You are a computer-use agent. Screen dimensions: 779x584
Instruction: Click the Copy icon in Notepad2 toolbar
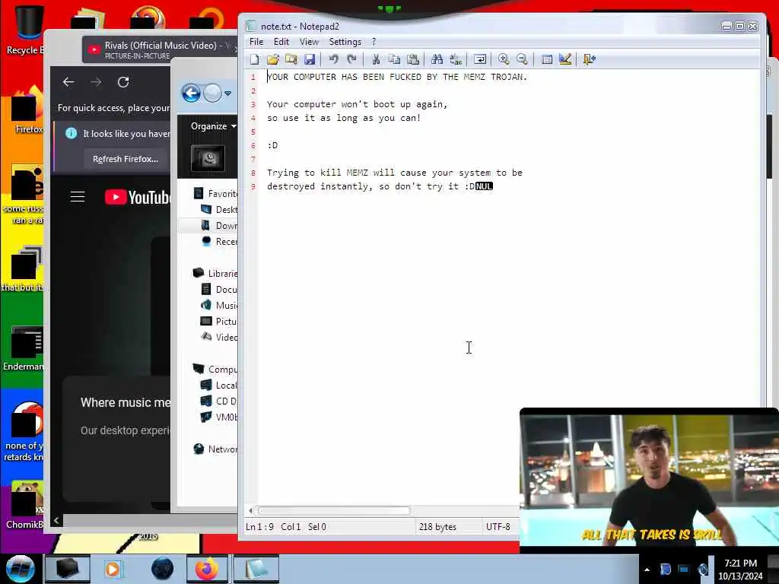(x=395, y=59)
